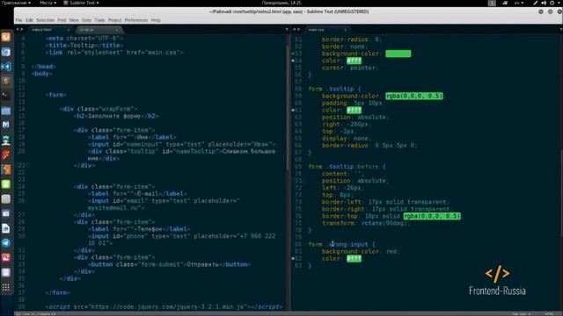Viewport: 563px width, 316px height.
Task: Open the bright green app icon in dock
Action: point(6,184)
